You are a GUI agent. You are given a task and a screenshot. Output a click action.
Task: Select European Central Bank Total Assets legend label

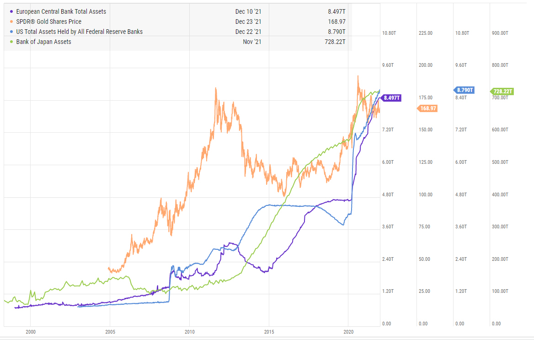pos(61,11)
